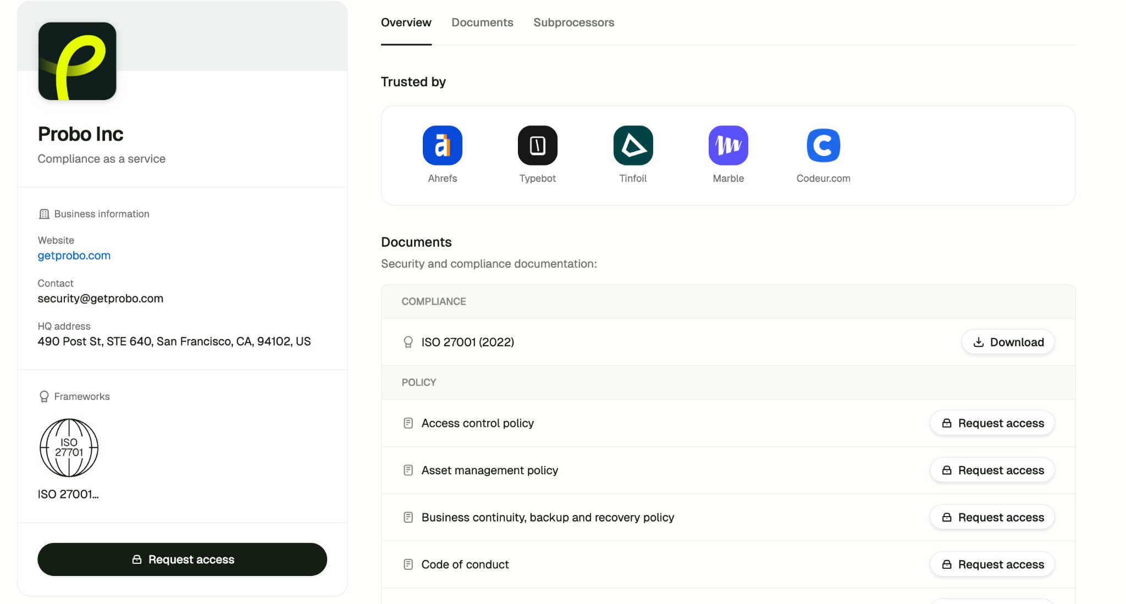Click the Probo Inc company title
The image size is (1126, 604).
pos(81,134)
